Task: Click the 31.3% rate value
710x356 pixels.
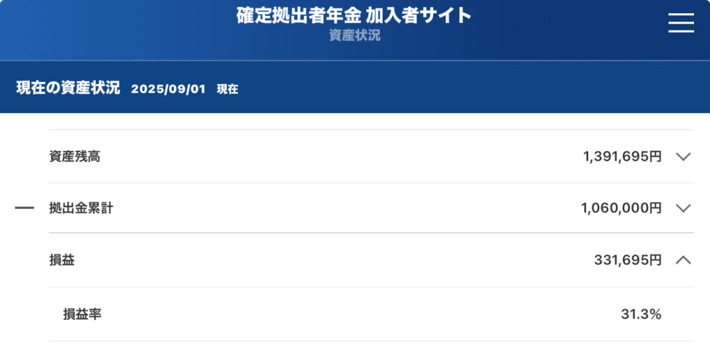Action: (x=641, y=314)
